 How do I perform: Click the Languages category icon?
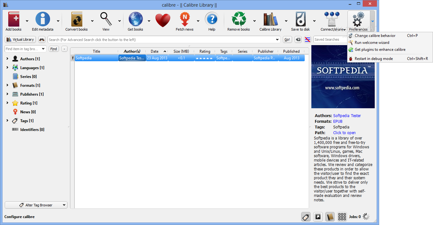(15, 68)
